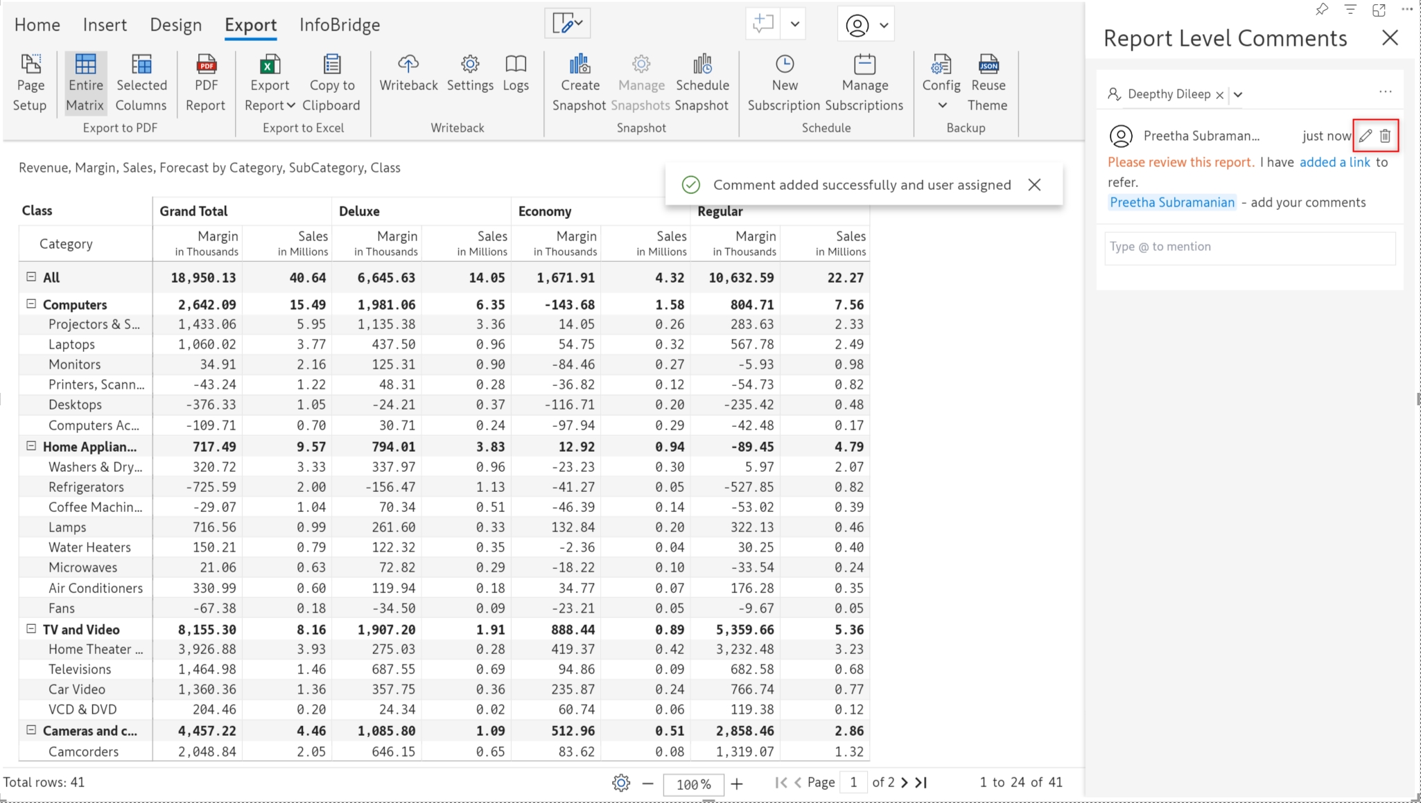Screen dimensions: 1421x803
Task: Expand assigned user dropdown in comments
Action: [1238, 94]
